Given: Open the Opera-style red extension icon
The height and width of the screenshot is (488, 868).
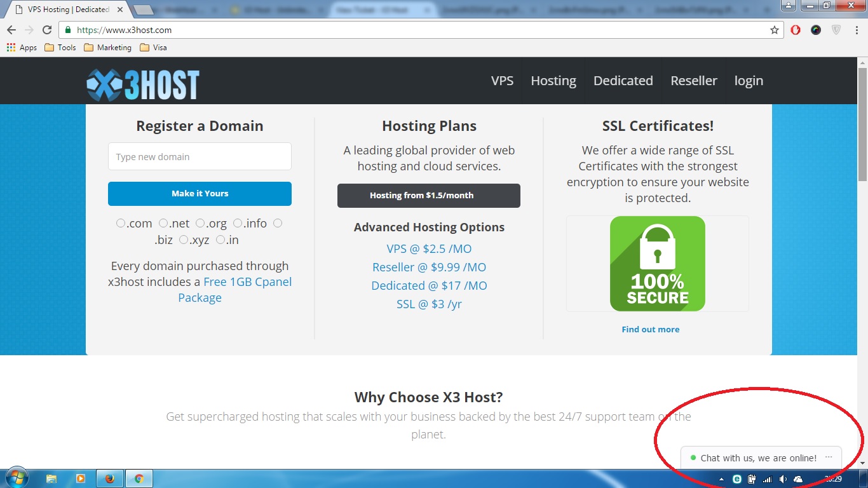Looking at the screenshot, I should pyautogui.click(x=796, y=30).
